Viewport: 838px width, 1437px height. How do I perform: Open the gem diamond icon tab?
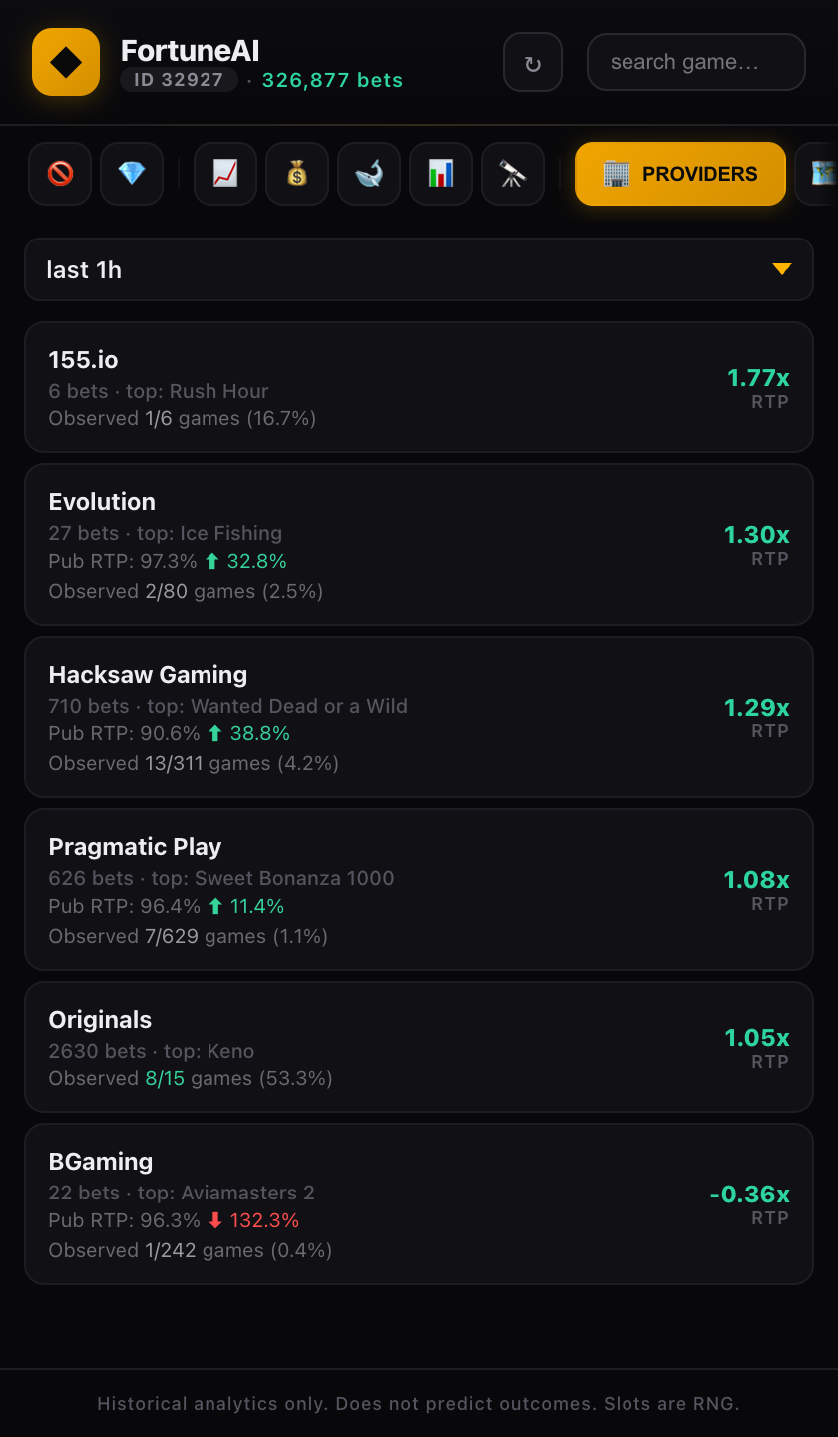tap(132, 174)
